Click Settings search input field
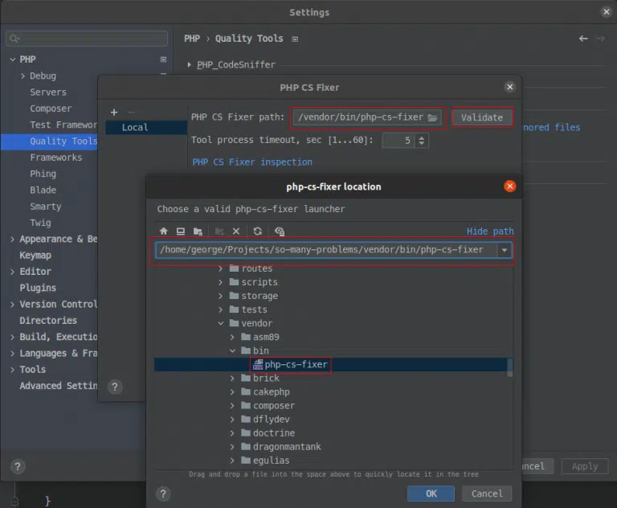Image resolution: width=617 pixels, height=508 pixels. [x=87, y=39]
